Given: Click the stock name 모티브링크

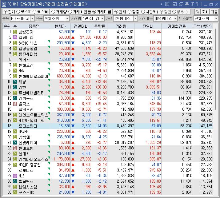Looking at the screenshot, I should click(x=28, y=126).
